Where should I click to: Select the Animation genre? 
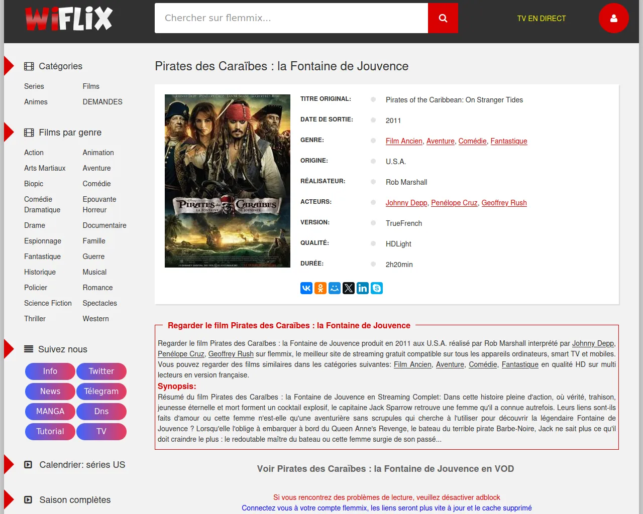pos(98,153)
